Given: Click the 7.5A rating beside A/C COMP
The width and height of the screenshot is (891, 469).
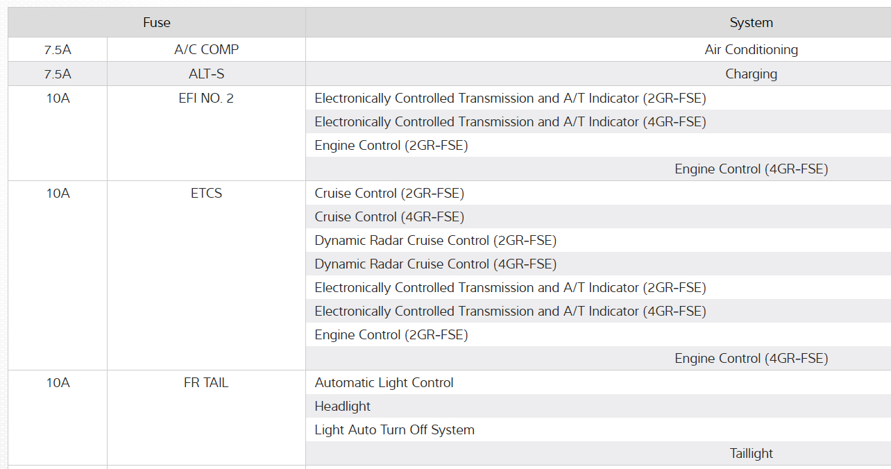Looking at the screenshot, I should point(58,50).
